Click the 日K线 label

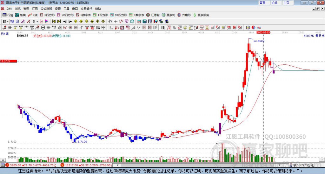click(x=4, y=34)
